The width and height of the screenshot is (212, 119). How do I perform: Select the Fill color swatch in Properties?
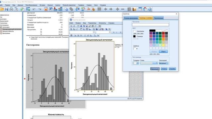tap(134, 31)
